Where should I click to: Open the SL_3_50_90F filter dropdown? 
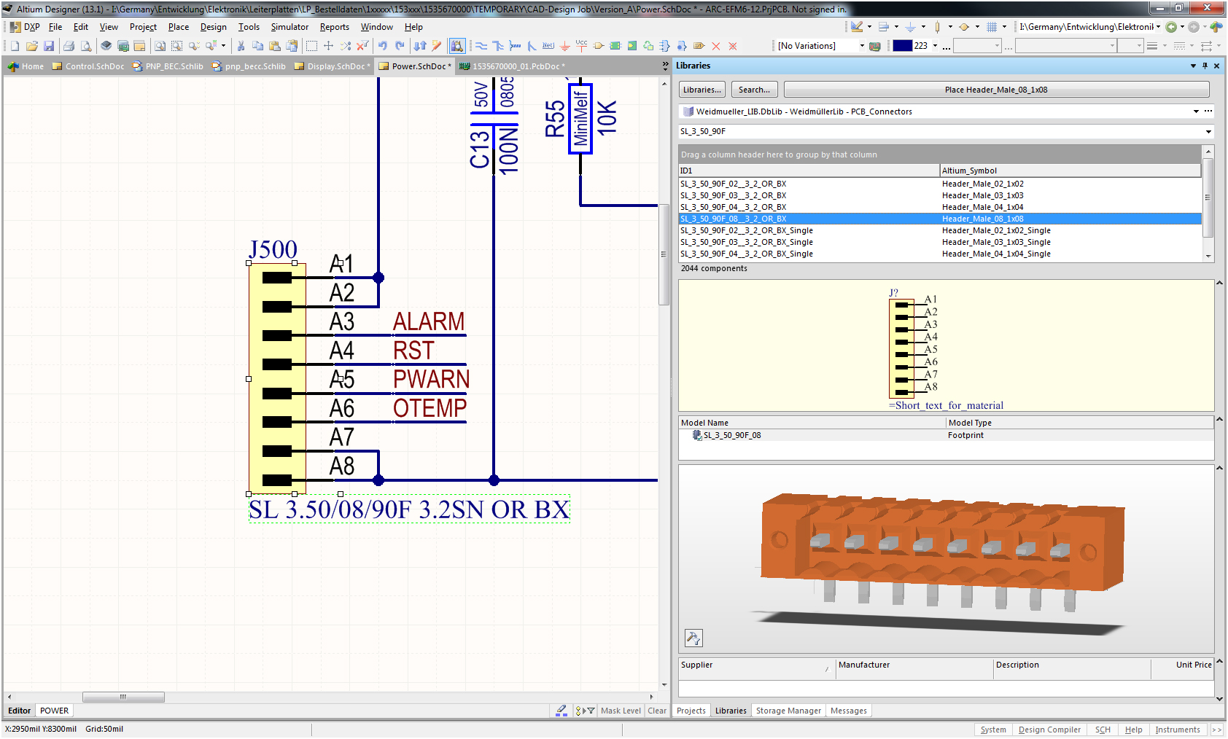point(1208,132)
